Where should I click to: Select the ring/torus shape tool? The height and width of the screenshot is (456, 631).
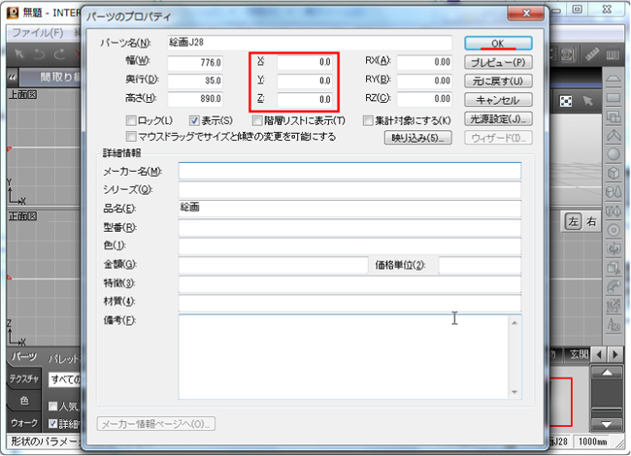point(614,228)
